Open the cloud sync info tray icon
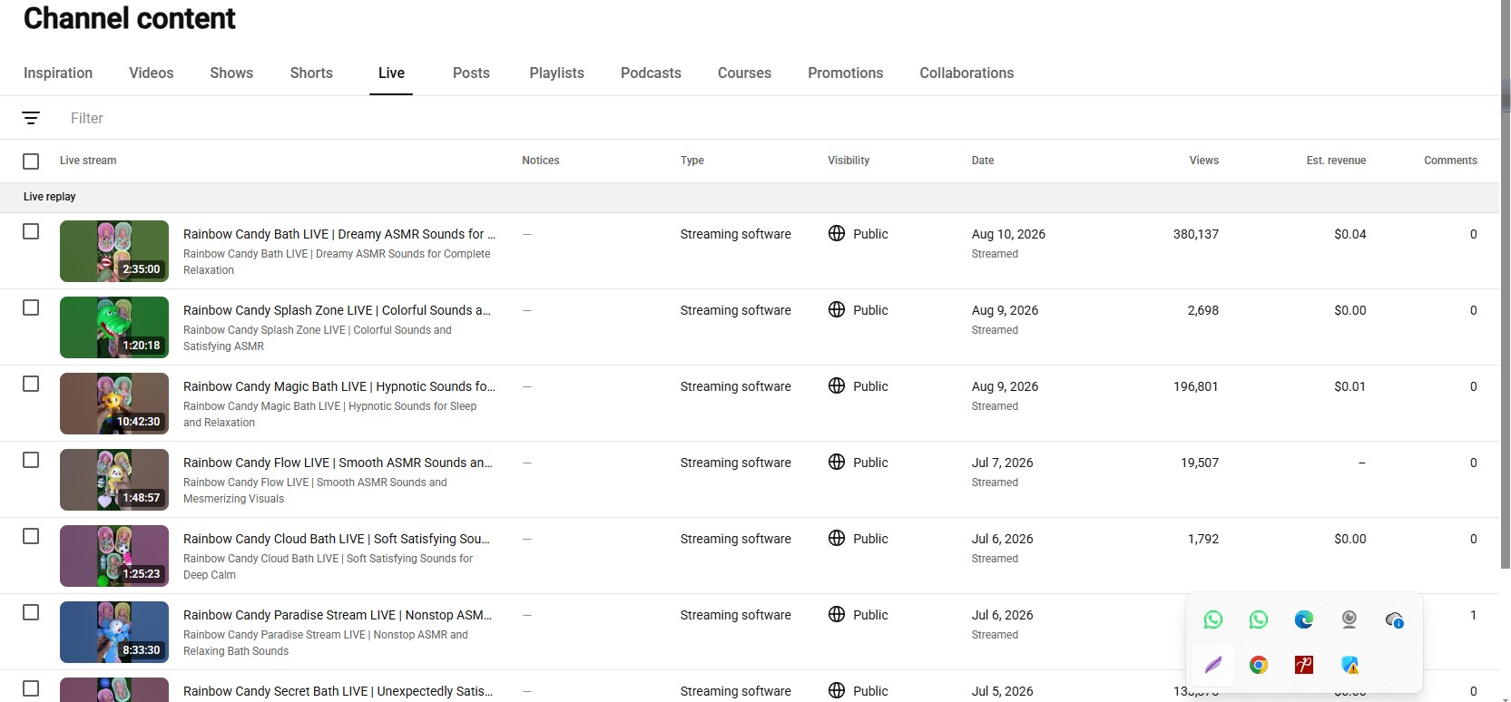This screenshot has height=702, width=1511. (x=1395, y=619)
